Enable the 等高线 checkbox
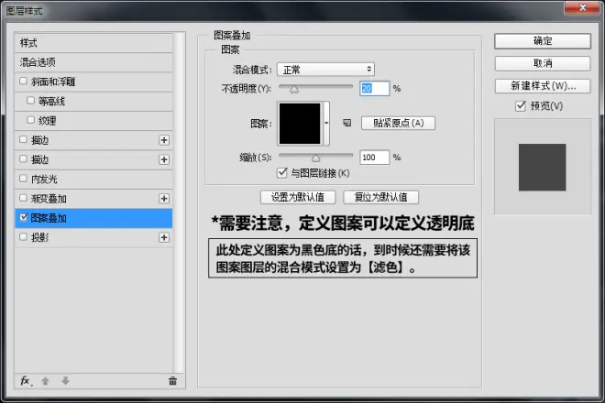 pyautogui.click(x=31, y=101)
